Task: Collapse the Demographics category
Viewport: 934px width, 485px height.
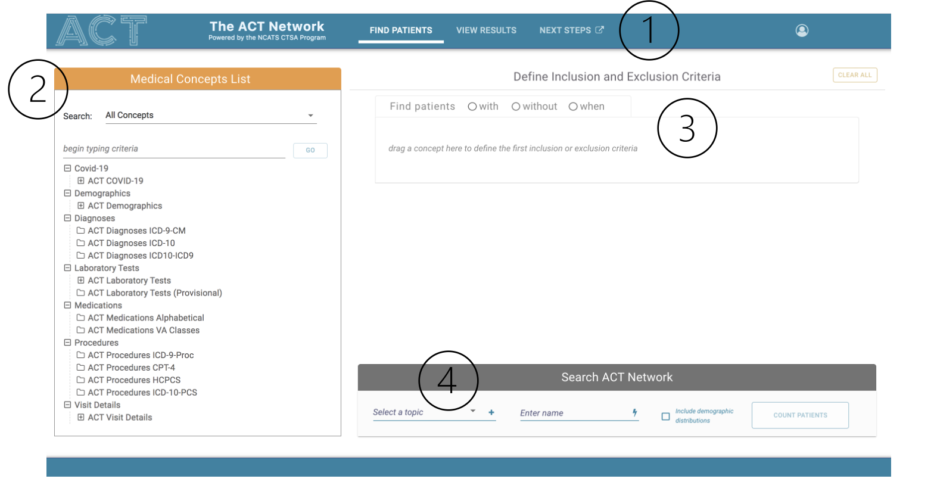Action: (x=67, y=193)
